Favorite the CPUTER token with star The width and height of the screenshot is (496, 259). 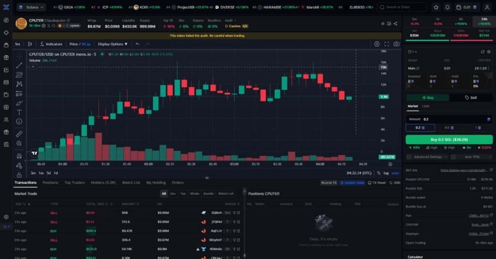[383, 24]
